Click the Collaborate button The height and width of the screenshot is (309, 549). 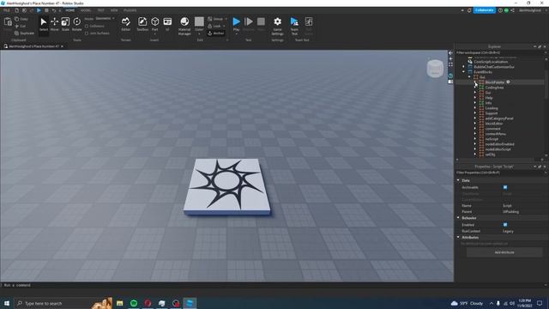tap(485, 10)
